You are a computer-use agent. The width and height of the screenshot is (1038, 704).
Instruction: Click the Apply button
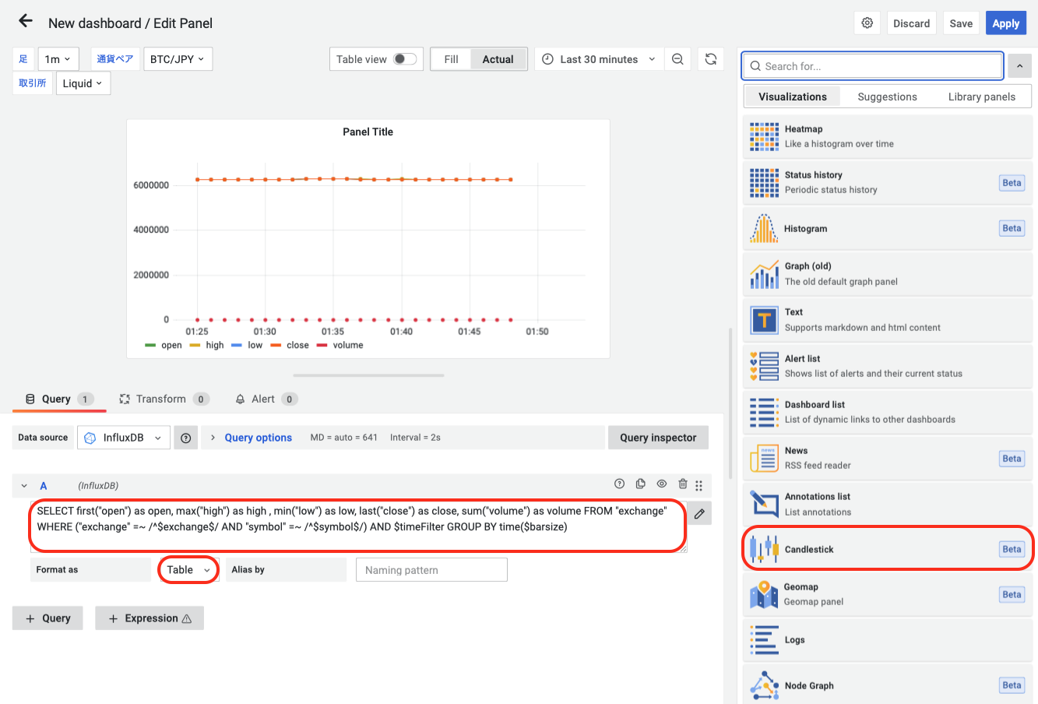[1005, 23]
